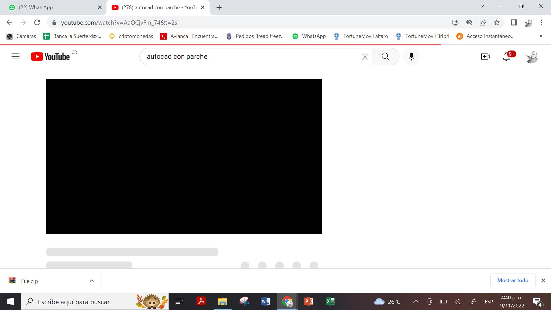Viewport: 551px width, 310px height.
Task: Open Chrome tab search dropdown arrow
Action: [482, 6]
